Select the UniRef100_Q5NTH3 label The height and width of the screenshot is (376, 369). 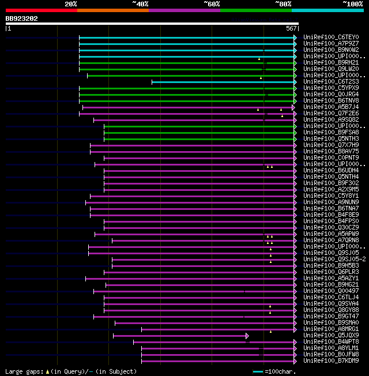coord(331,138)
